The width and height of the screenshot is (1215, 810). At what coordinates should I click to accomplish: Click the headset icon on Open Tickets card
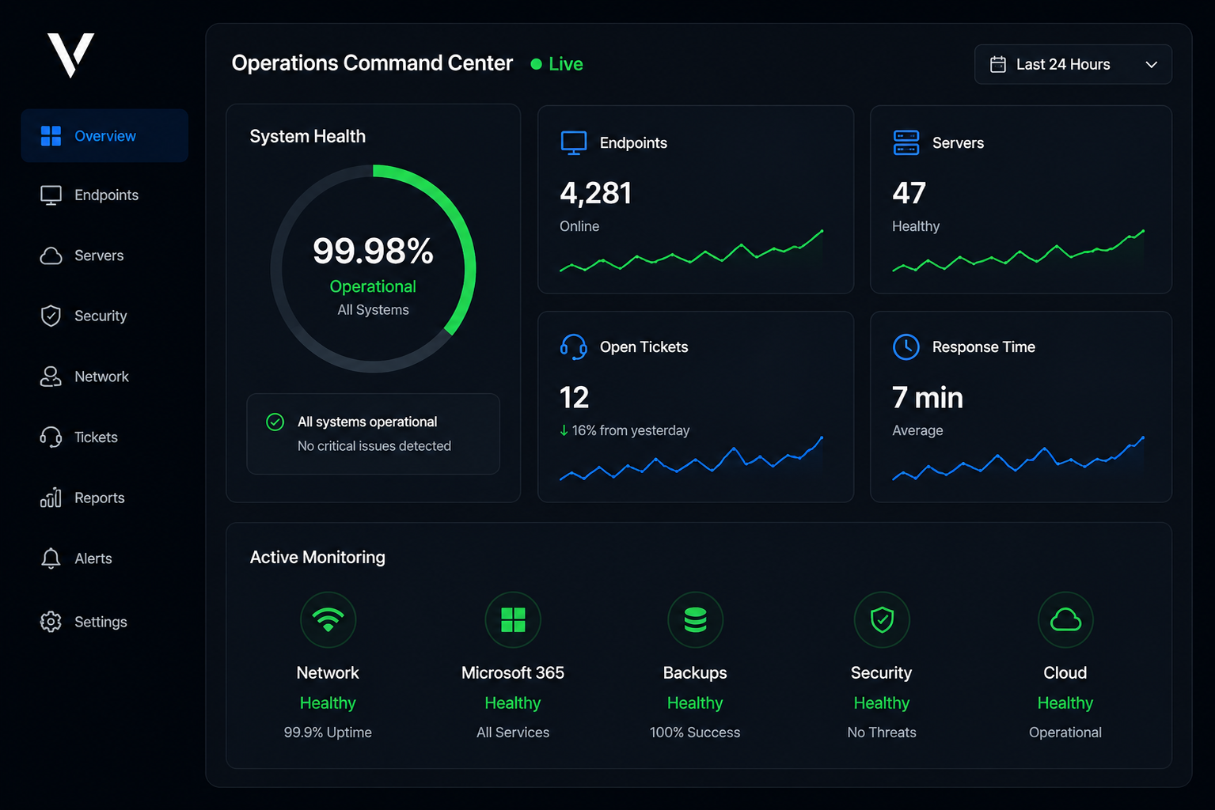click(574, 347)
